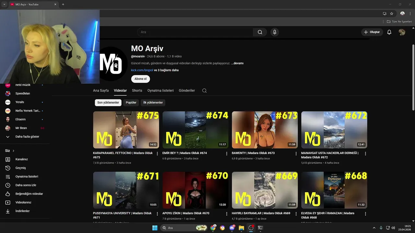Open the Tüm Yer İşaretleri bookmarks folder

coord(399,22)
